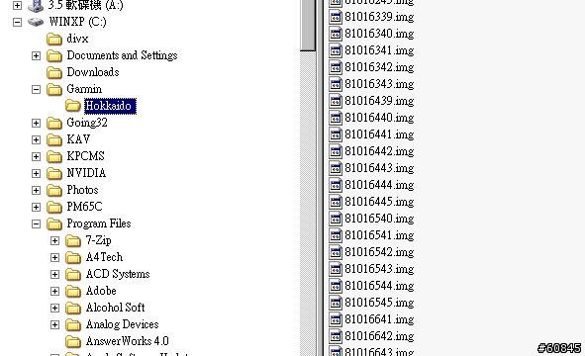
Task: Click the 81016439.img file icon
Action: (x=336, y=101)
